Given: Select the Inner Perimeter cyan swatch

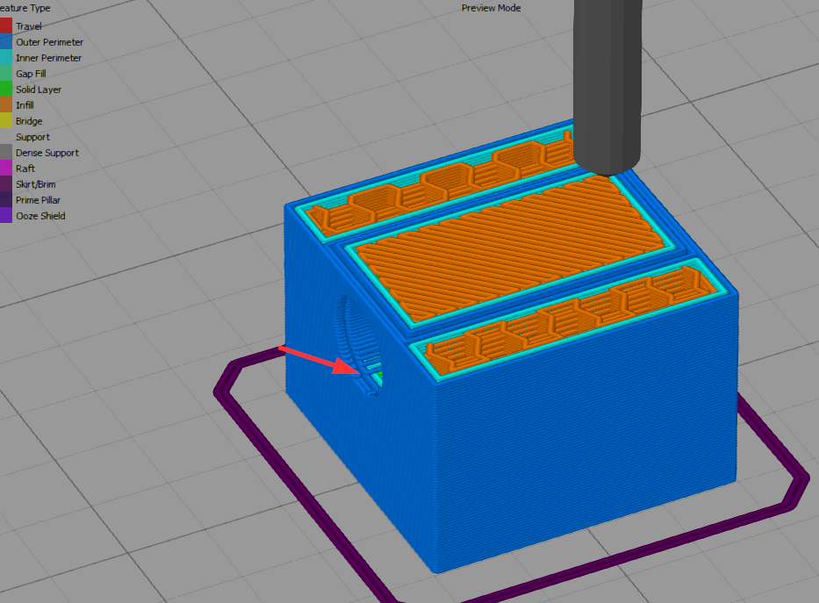Looking at the screenshot, I should tap(6, 57).
